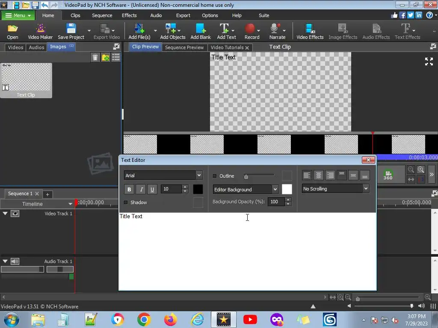This screenshot has width=438, height=328.
Task: Align text to top vertically
Action: point(342,175)
